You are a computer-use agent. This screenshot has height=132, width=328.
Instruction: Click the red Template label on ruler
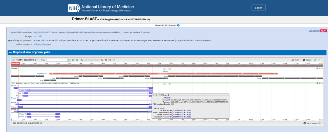15,63
